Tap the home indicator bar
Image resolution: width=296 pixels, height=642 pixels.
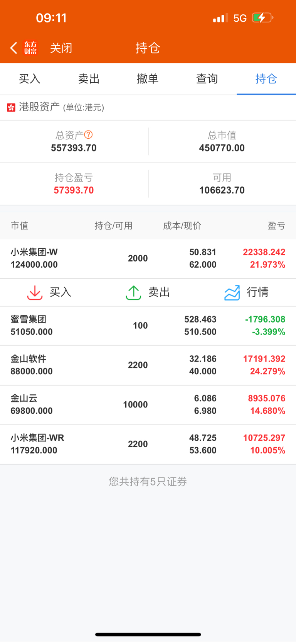click(x=148, y=634)
